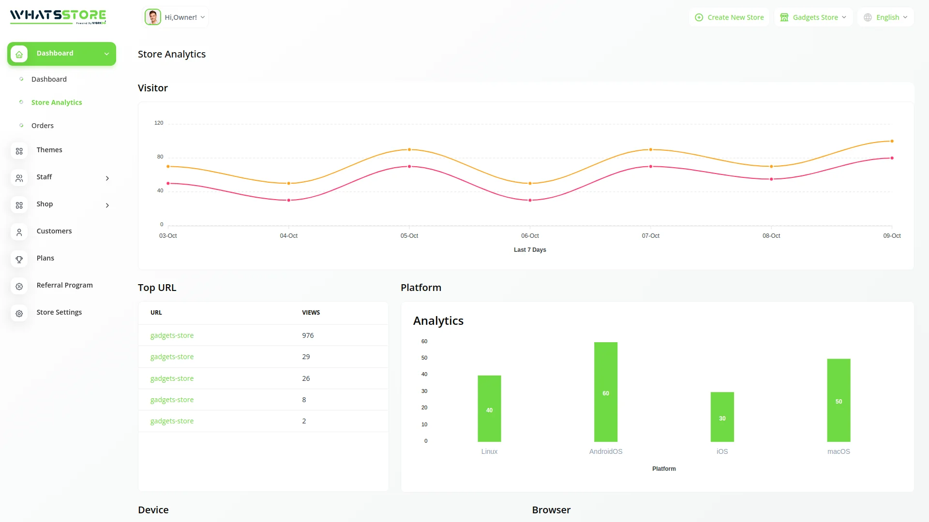Open the gadgets-store link with 976 views

coord(172,335)
